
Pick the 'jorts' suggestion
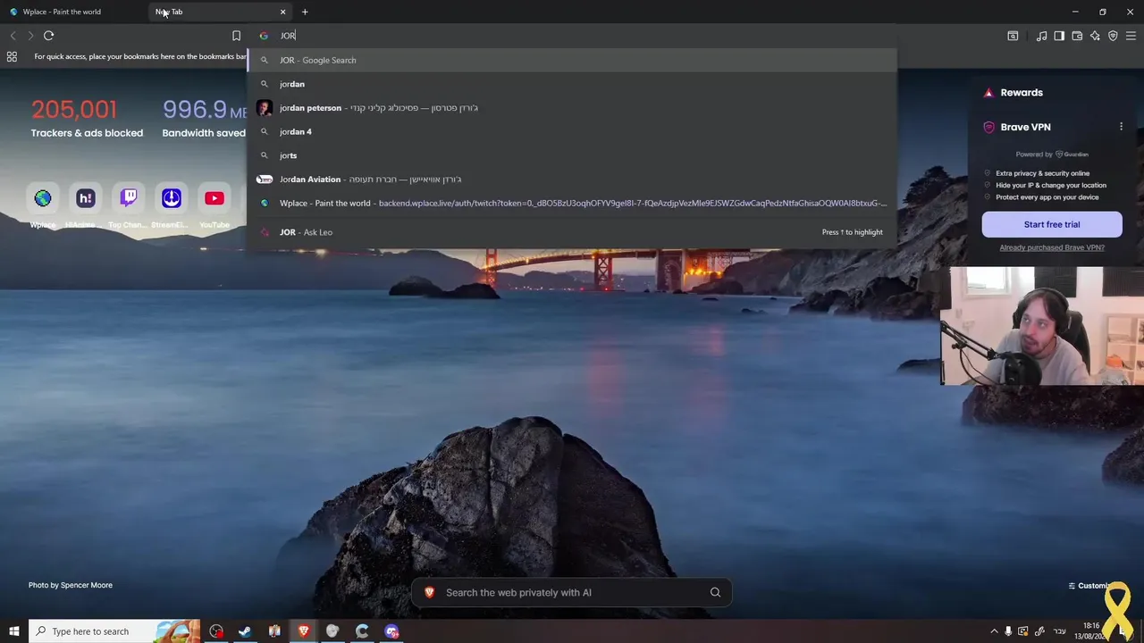(572, 155)
